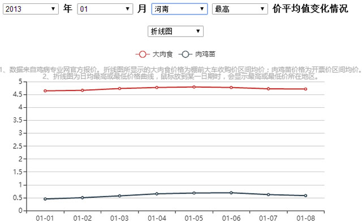362x224 pixels.
Task: Select the 肉鸡苗 data point at 01-06
Action: tap(231, 193)
